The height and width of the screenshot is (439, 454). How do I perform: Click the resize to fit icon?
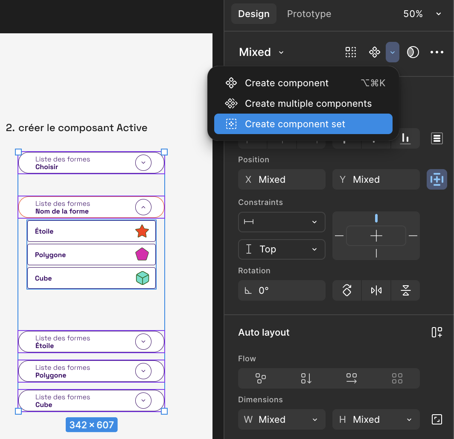coord(437,419)
